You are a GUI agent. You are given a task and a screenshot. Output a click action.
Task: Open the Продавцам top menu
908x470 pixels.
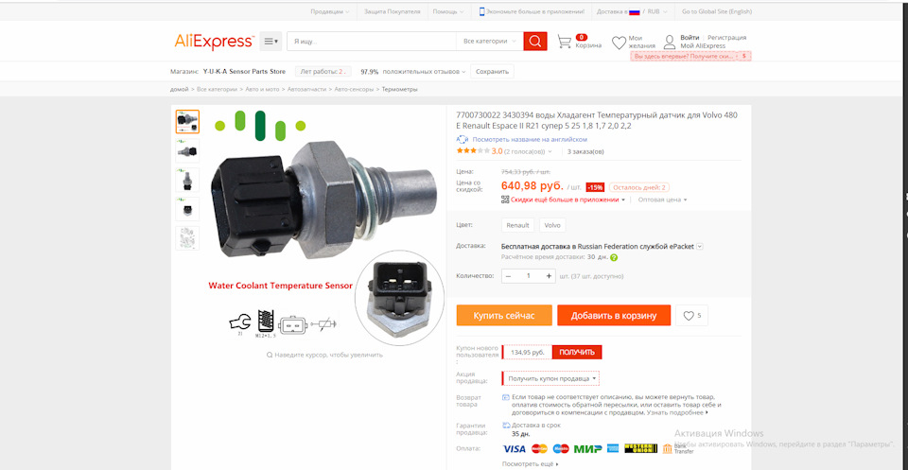coord(329,11)
